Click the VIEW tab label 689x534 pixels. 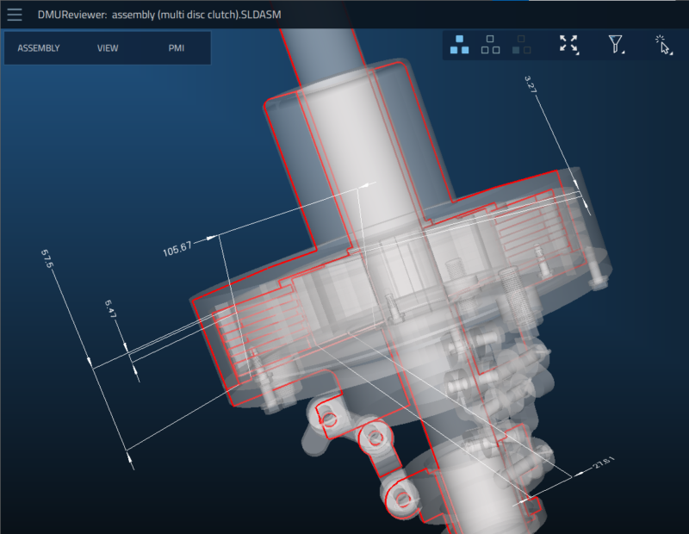pyautogui.click(x=107, y=49)
